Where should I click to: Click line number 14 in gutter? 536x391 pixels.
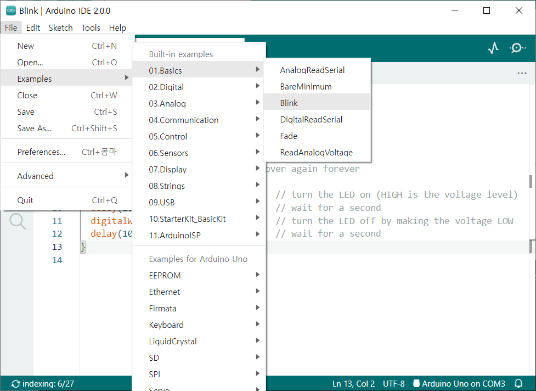pyautogui.click(x=57, y=260)
